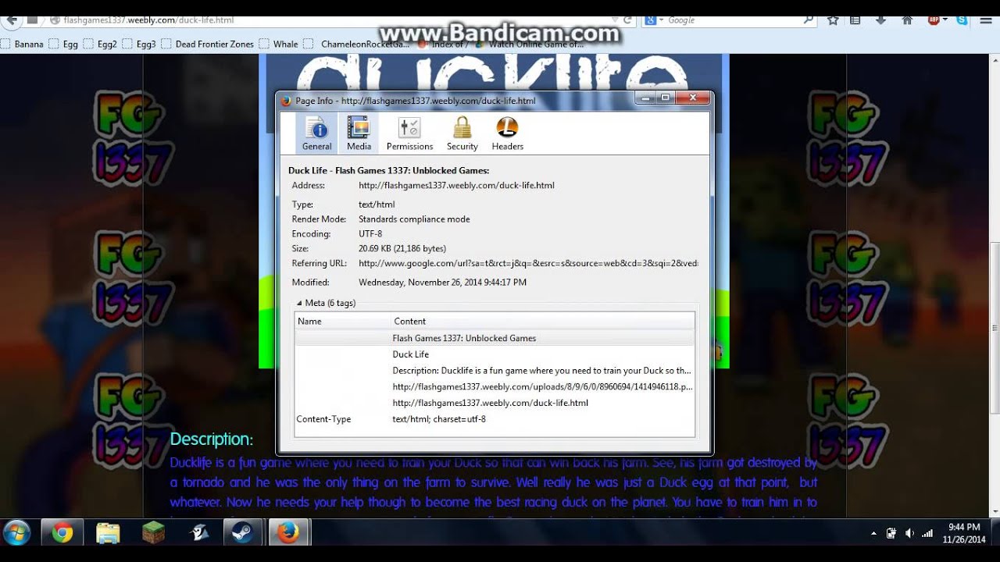This screenshot has width=1000, height=562.
Task: Open Windows Explorer from taskbar
Action: pyautogui.click(x=108, y=533)
